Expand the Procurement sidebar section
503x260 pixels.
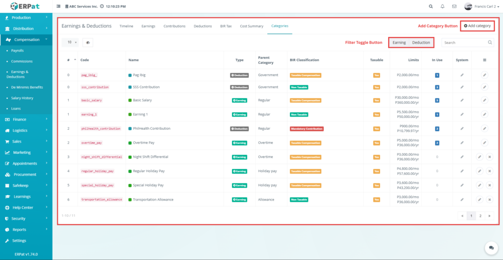pos(26,174)
